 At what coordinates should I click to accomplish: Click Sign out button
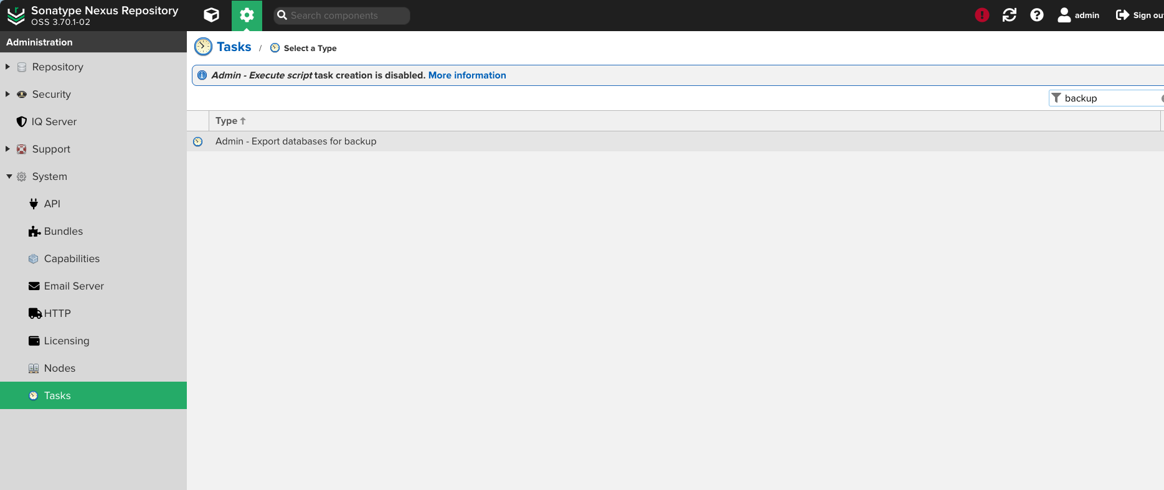point(1139,15)
